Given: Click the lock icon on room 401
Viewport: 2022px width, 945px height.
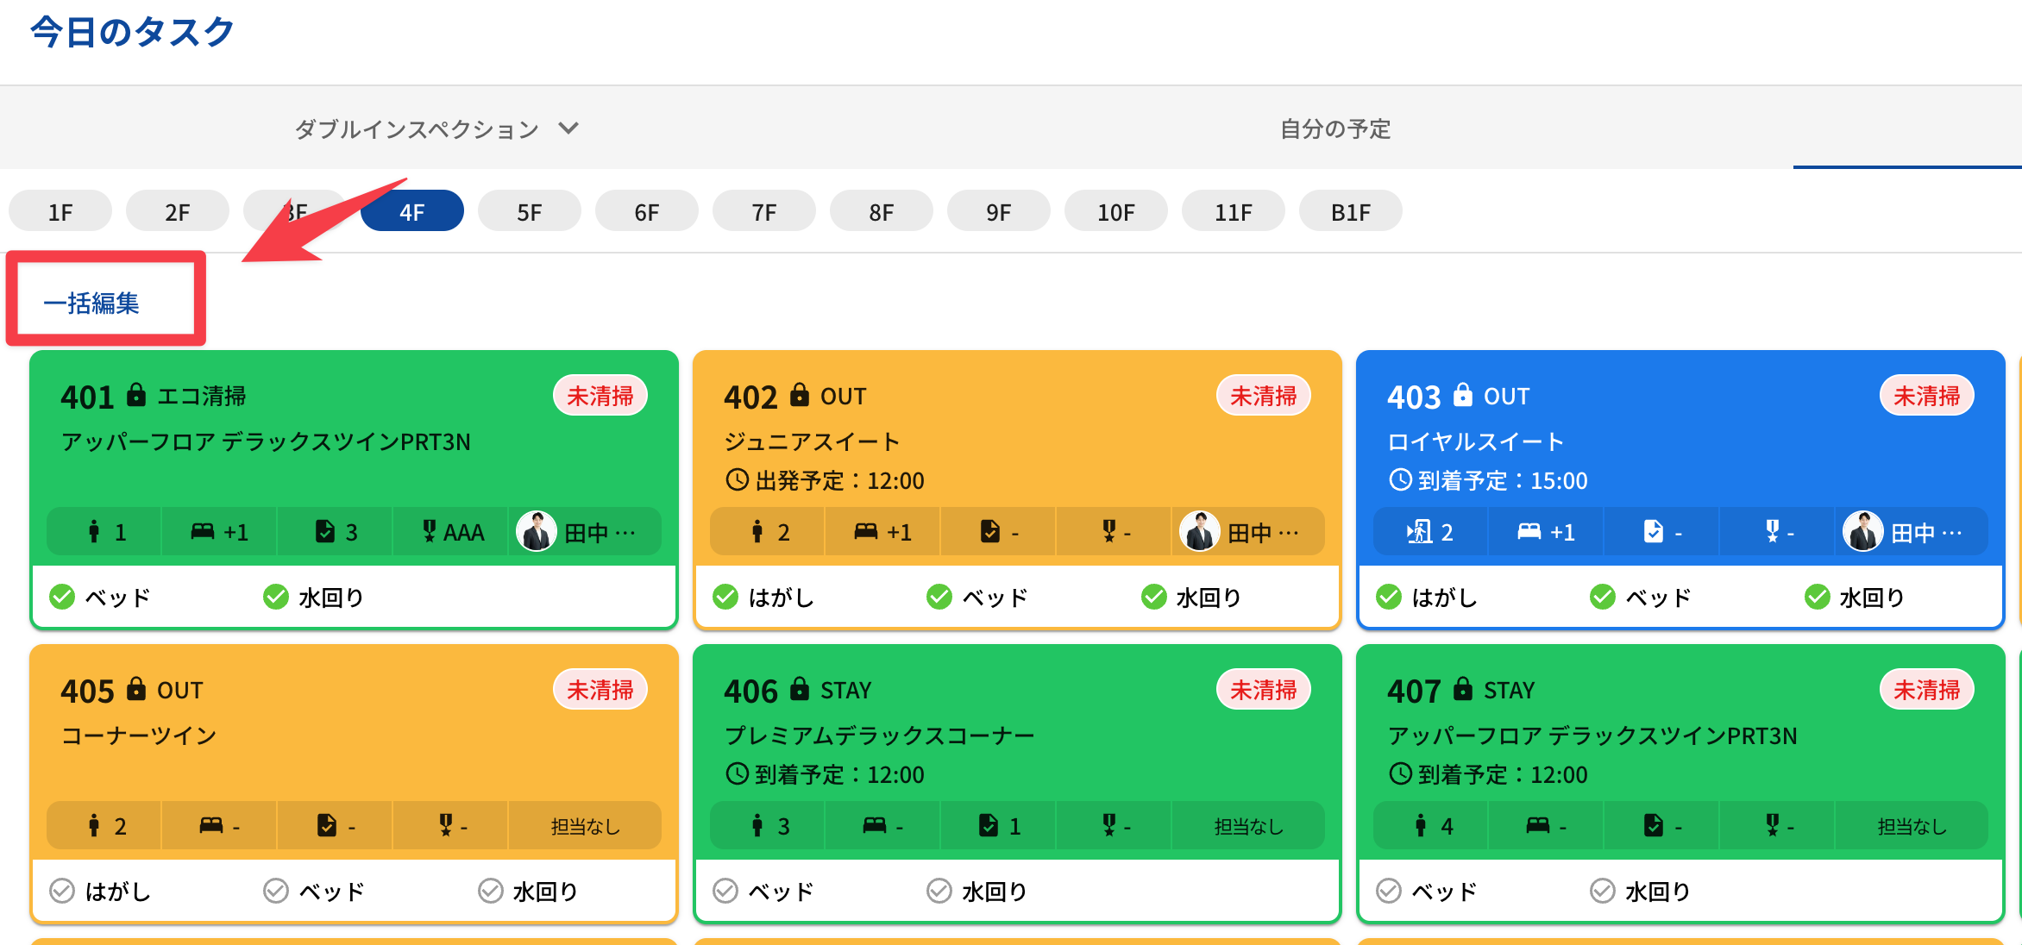Looking at the screenshot, I should [x=136, y=395].
